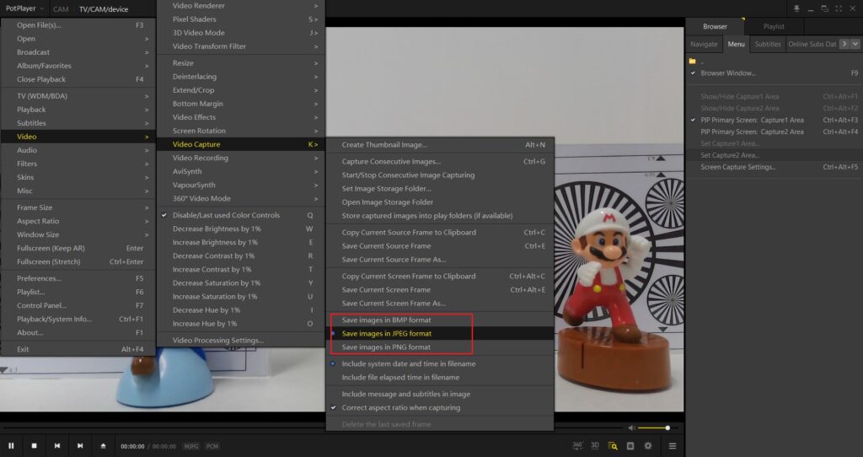Select Include file elapsed time in filename
Screen dimensions: 863x457
[x=440, y=378]
